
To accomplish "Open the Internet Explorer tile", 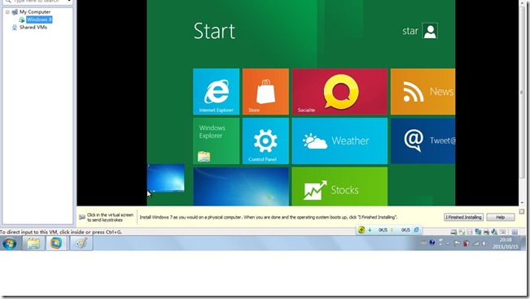I will [x=216, y=92].
